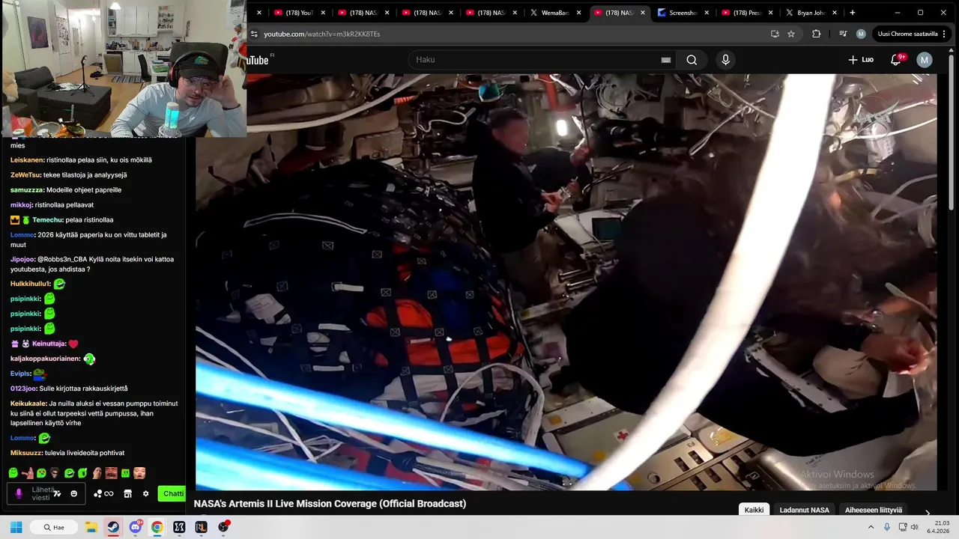This screenshot has width=959, height=539.
Task: Click the Artemis II video player
Action: [x=566, y=281]
